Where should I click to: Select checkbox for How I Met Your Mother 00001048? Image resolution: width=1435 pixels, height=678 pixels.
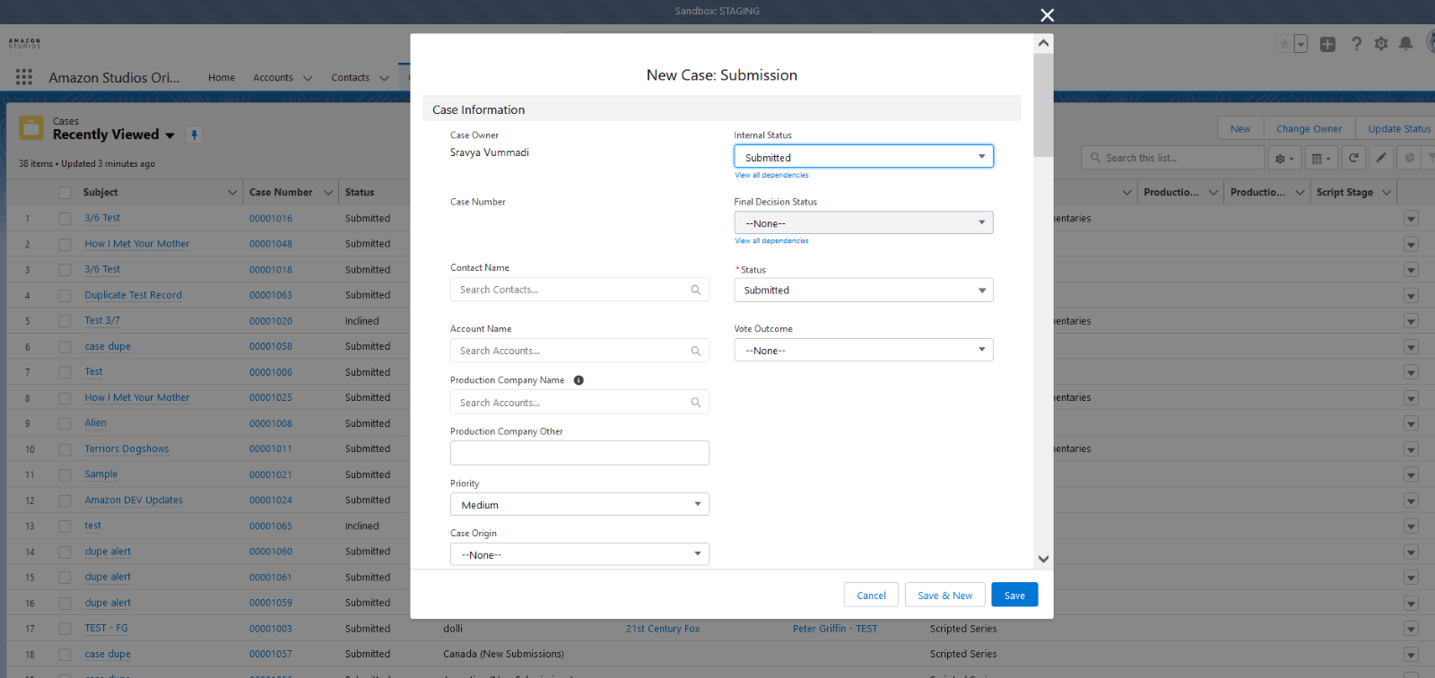(65, 244)
